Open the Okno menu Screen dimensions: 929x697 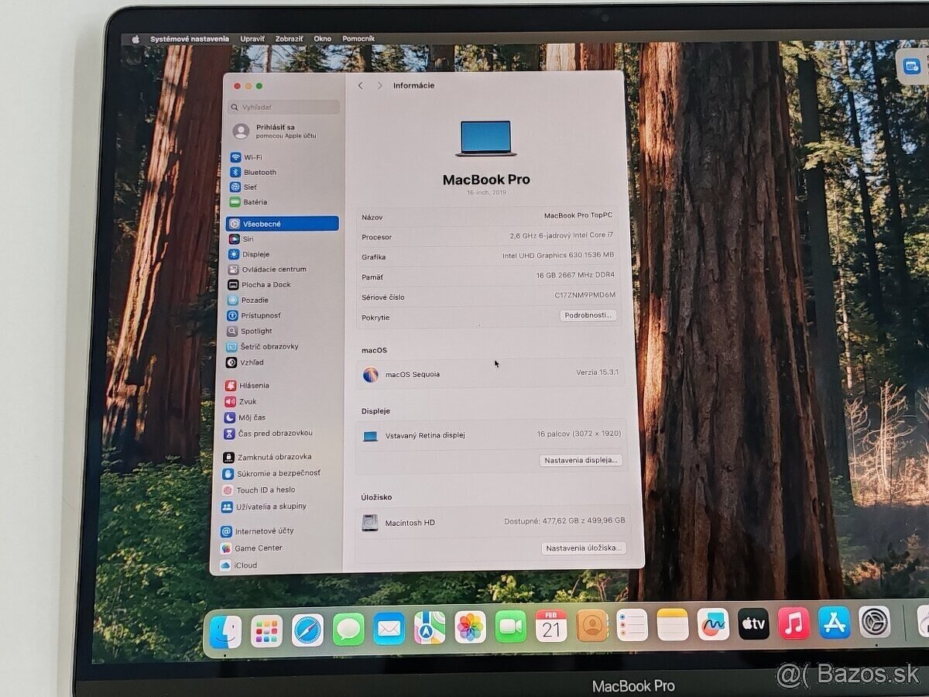tap(322, 39)
